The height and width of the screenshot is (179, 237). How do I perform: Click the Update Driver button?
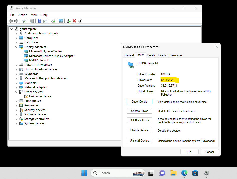pos(139,111)
